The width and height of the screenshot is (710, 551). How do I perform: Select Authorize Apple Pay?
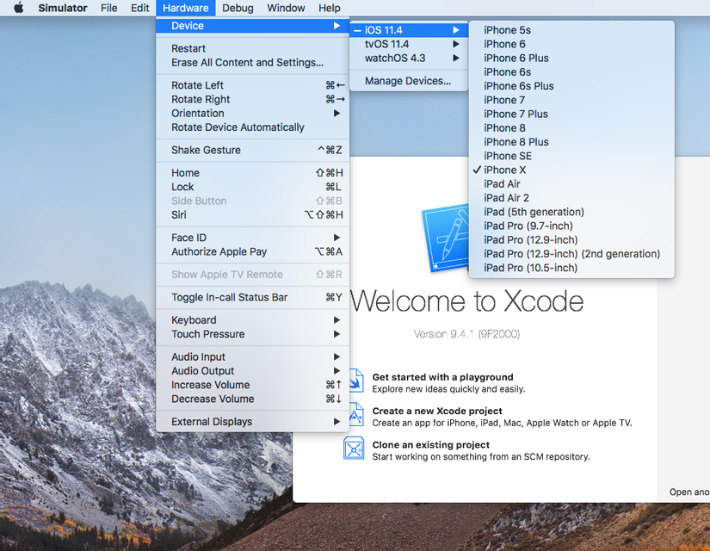tap(253, 252)
